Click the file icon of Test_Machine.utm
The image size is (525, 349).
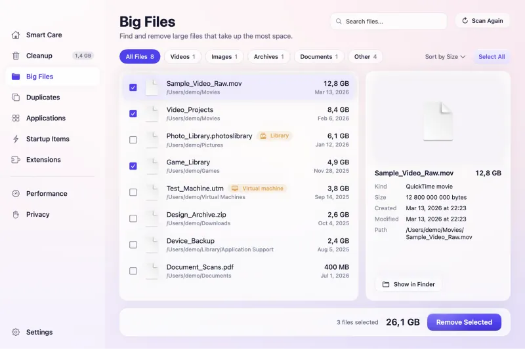152,193
